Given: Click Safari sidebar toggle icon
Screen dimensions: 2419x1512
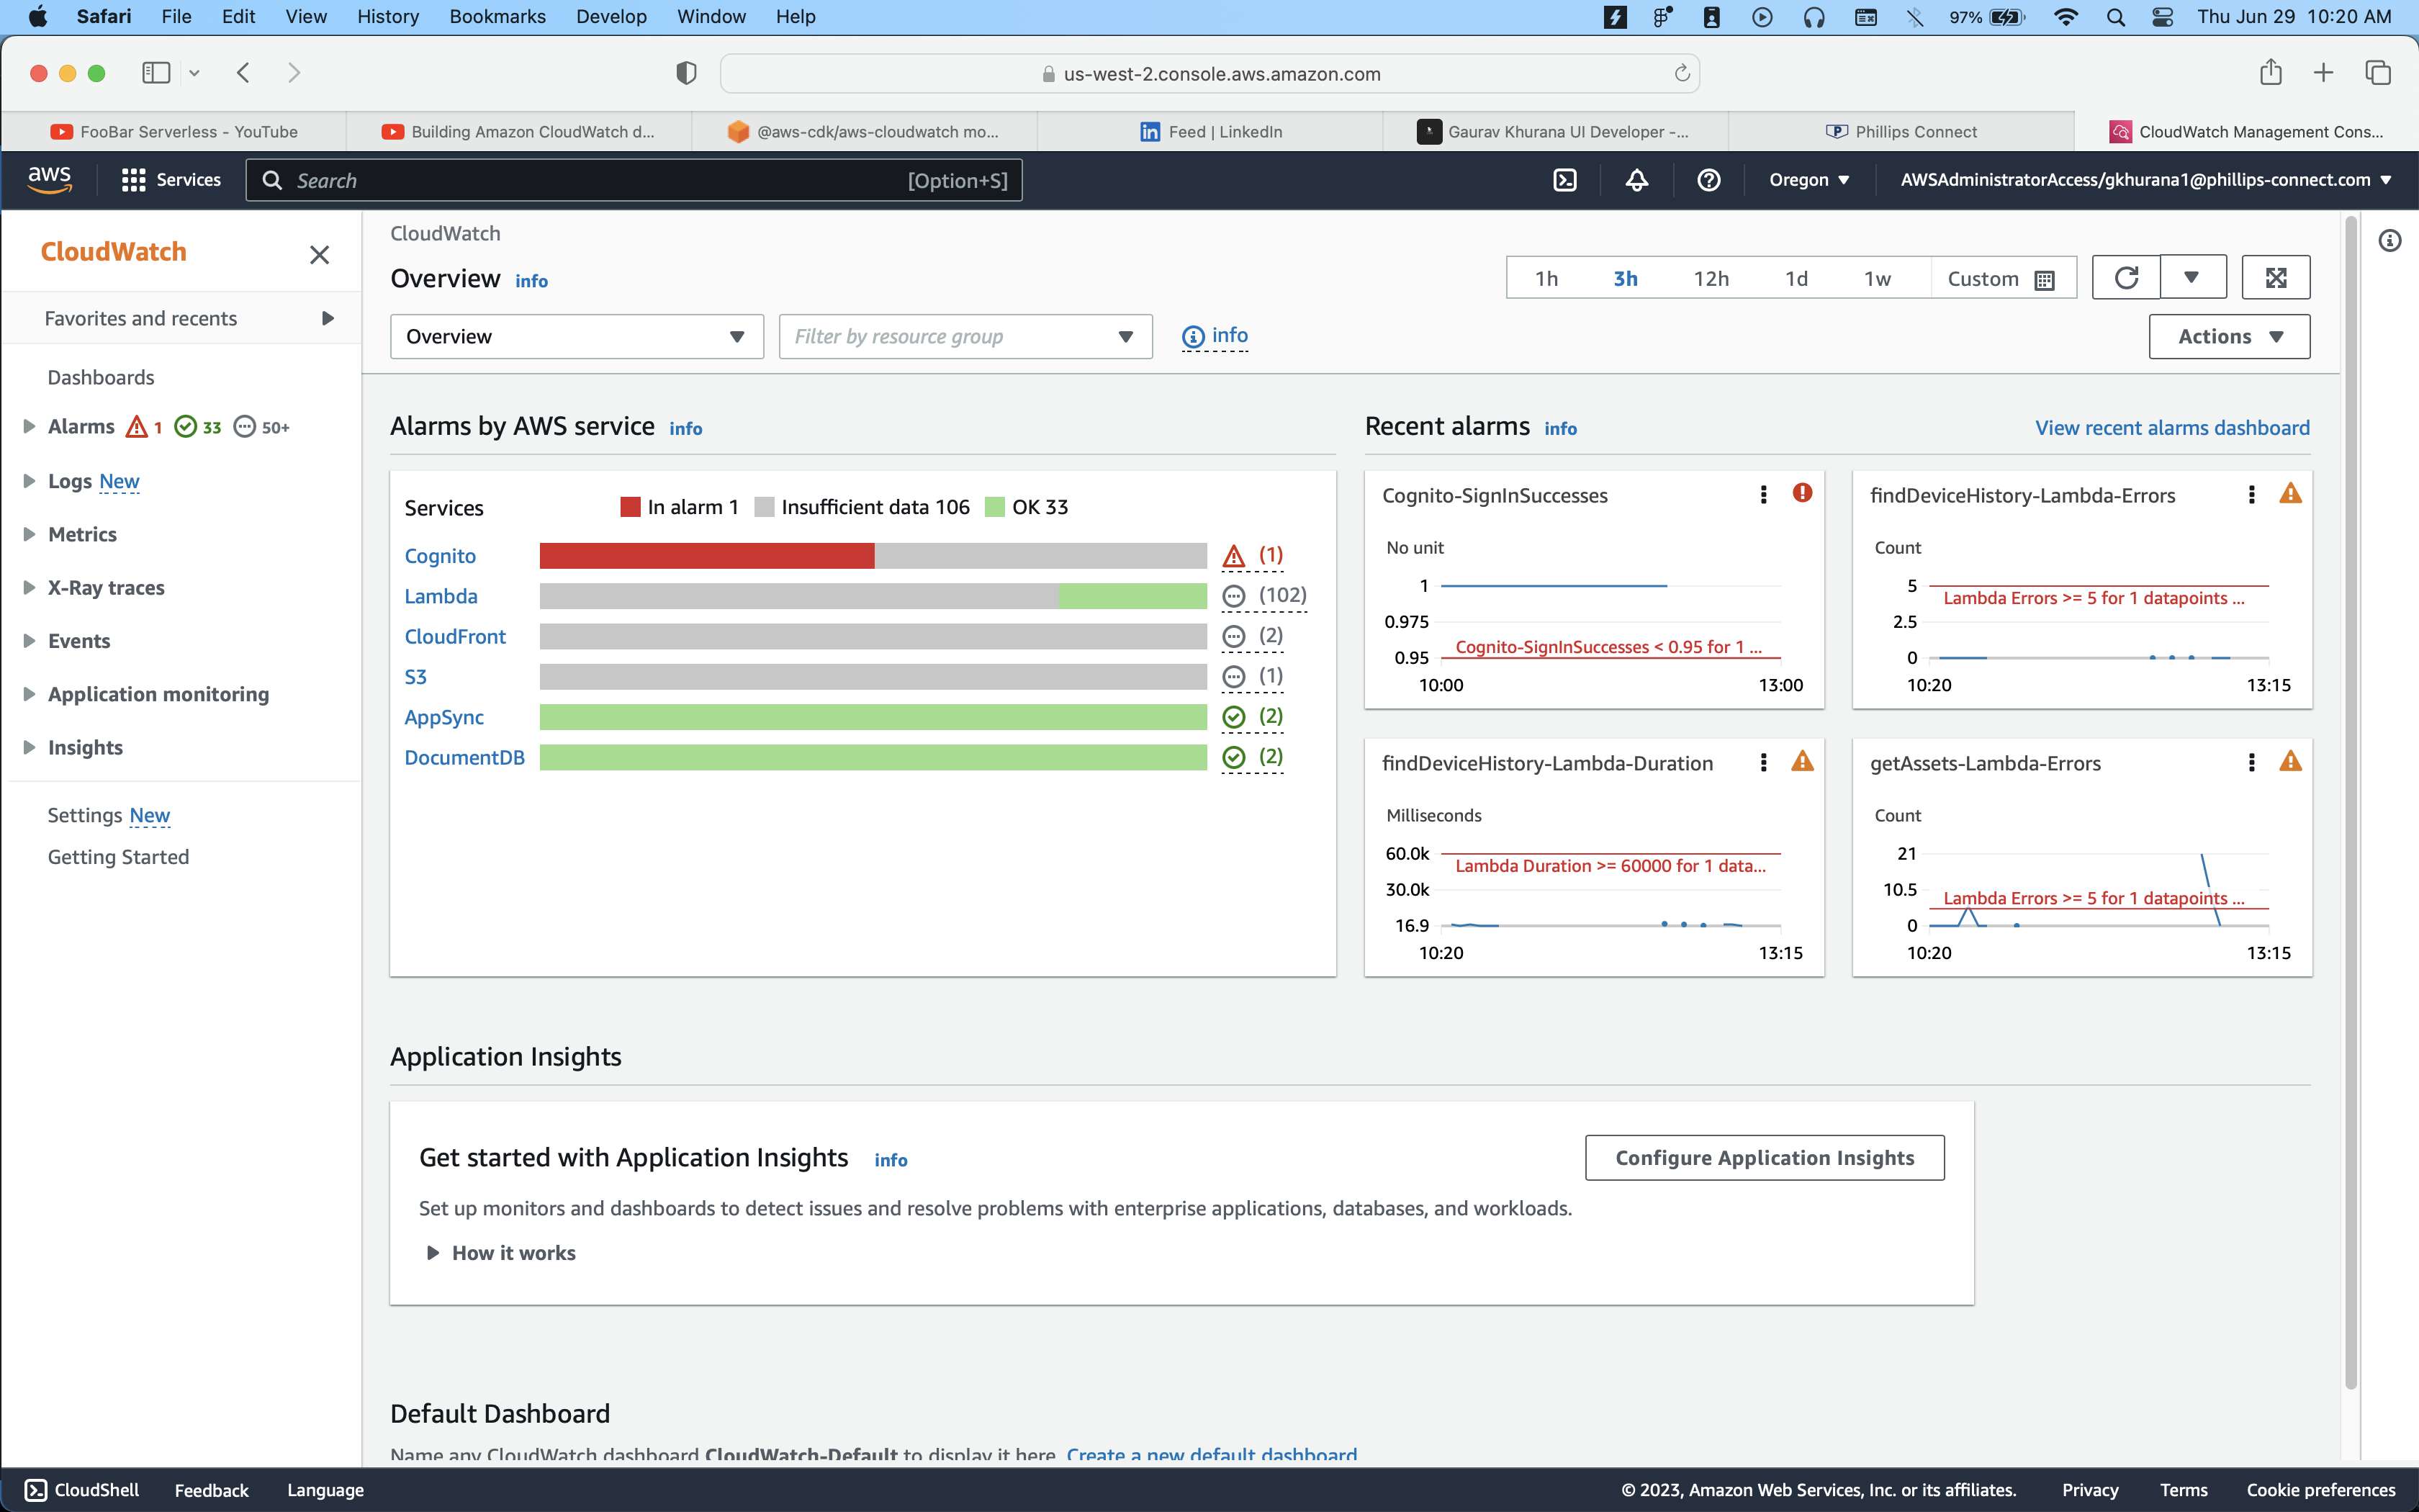Looking at the screenshot, I should pos(156,73).
